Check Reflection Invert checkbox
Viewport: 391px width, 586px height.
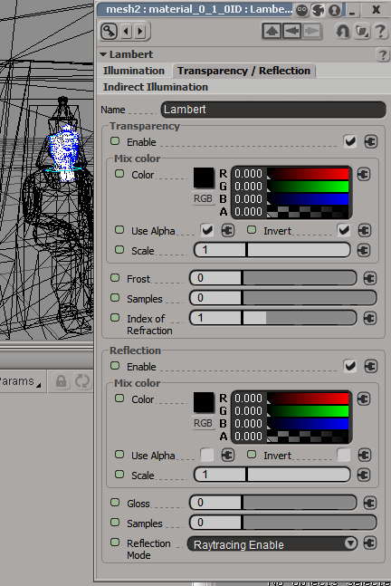344,455
